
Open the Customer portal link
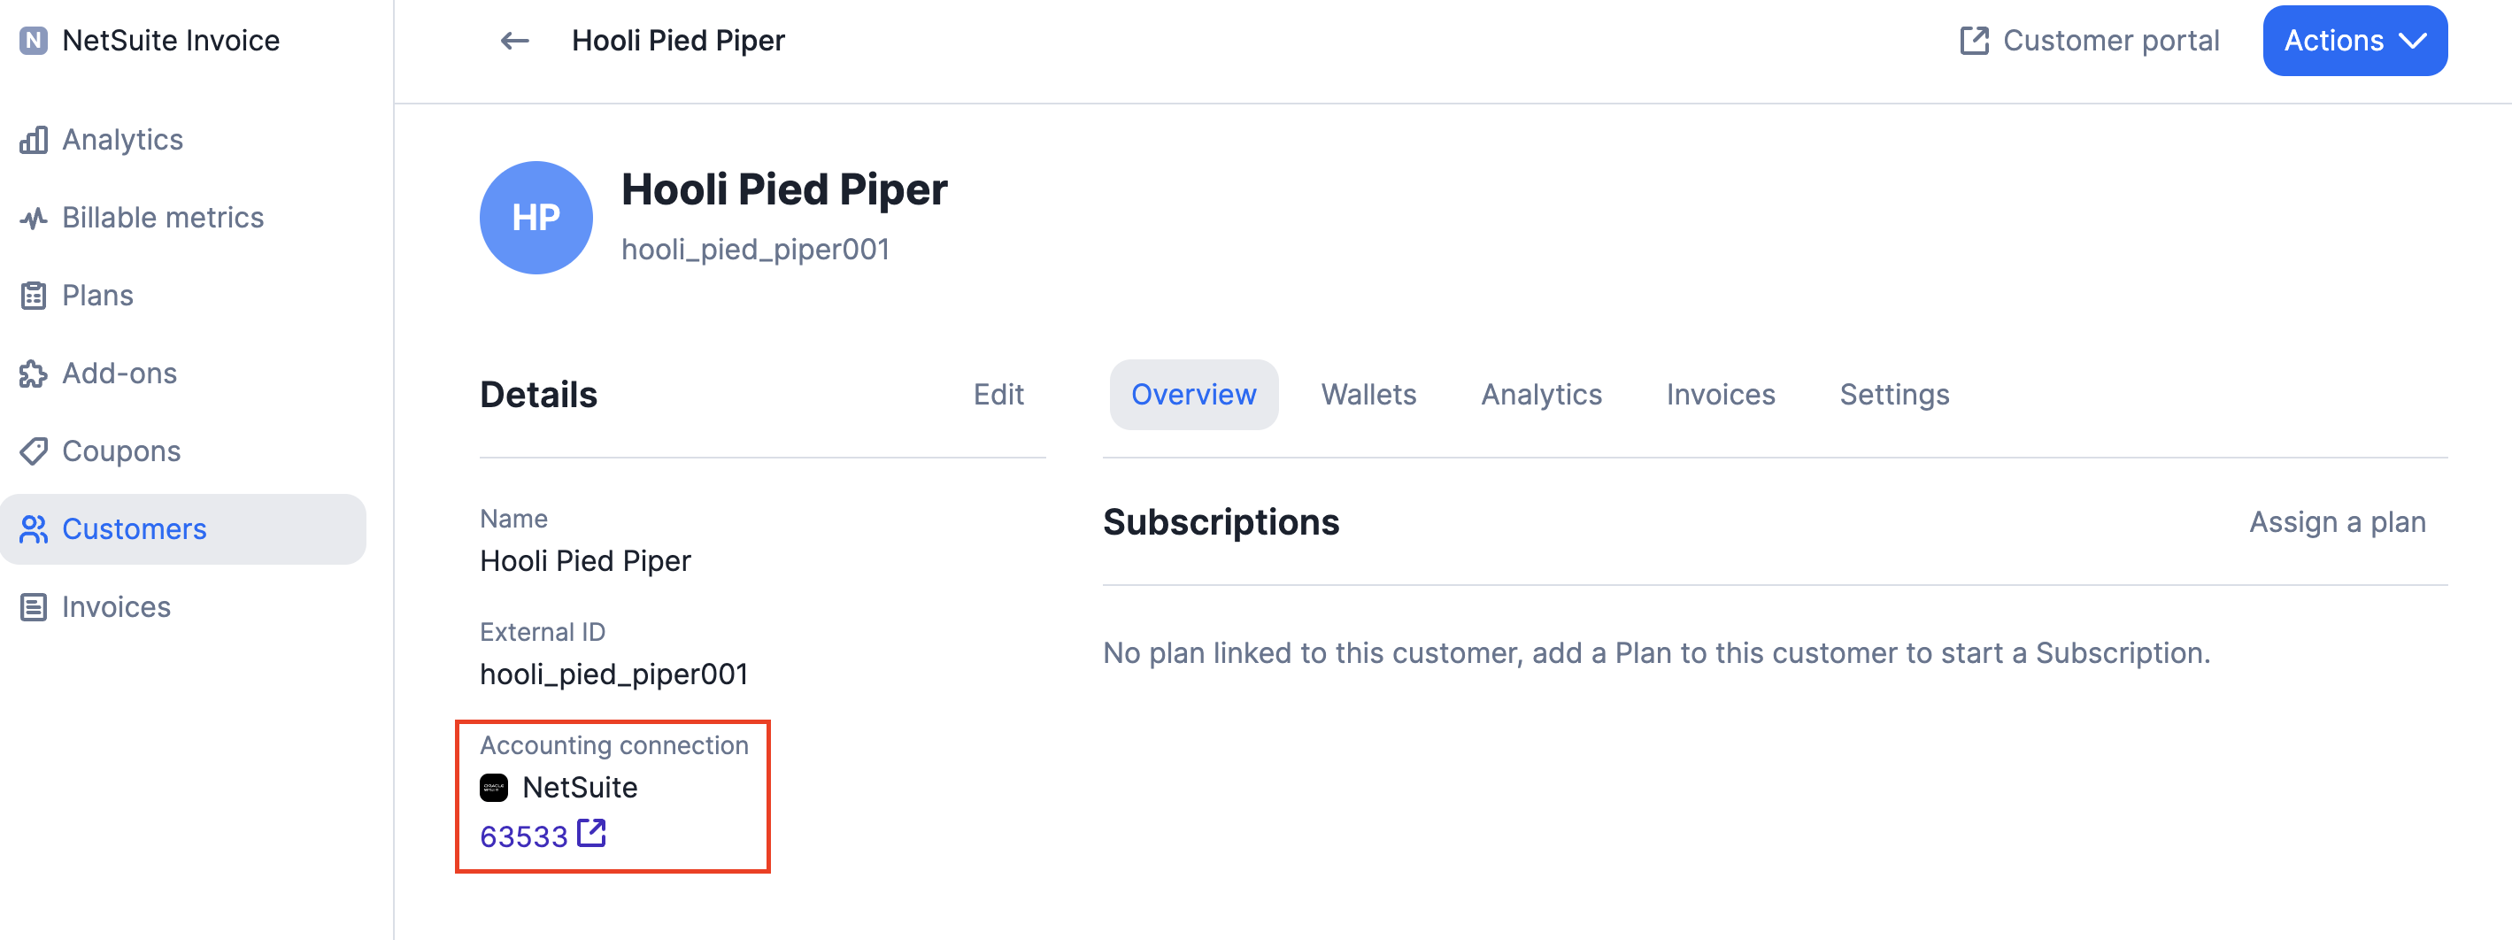click(2090, 41)
